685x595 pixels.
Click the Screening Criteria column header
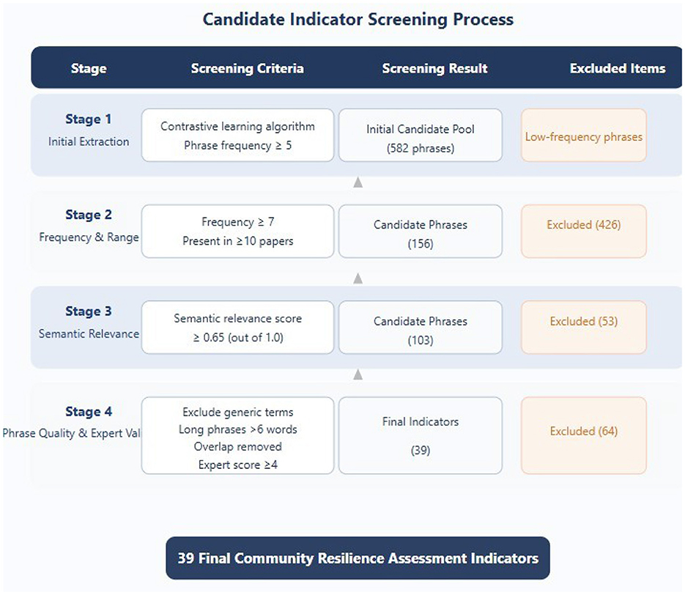coord(247,68)
